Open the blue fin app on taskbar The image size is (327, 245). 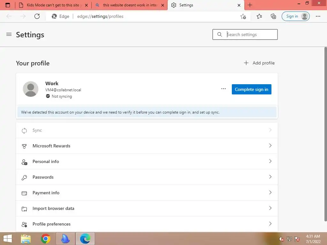point(65,239)
